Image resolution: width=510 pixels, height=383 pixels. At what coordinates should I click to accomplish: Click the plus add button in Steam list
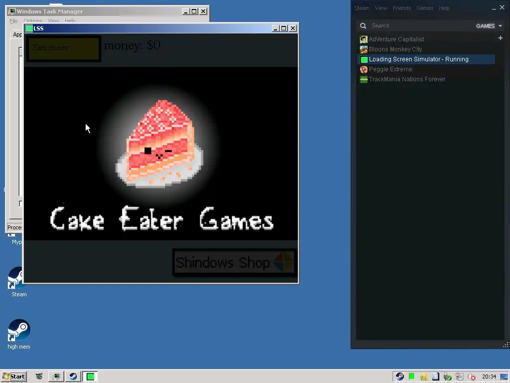click(x=501, y=38)
